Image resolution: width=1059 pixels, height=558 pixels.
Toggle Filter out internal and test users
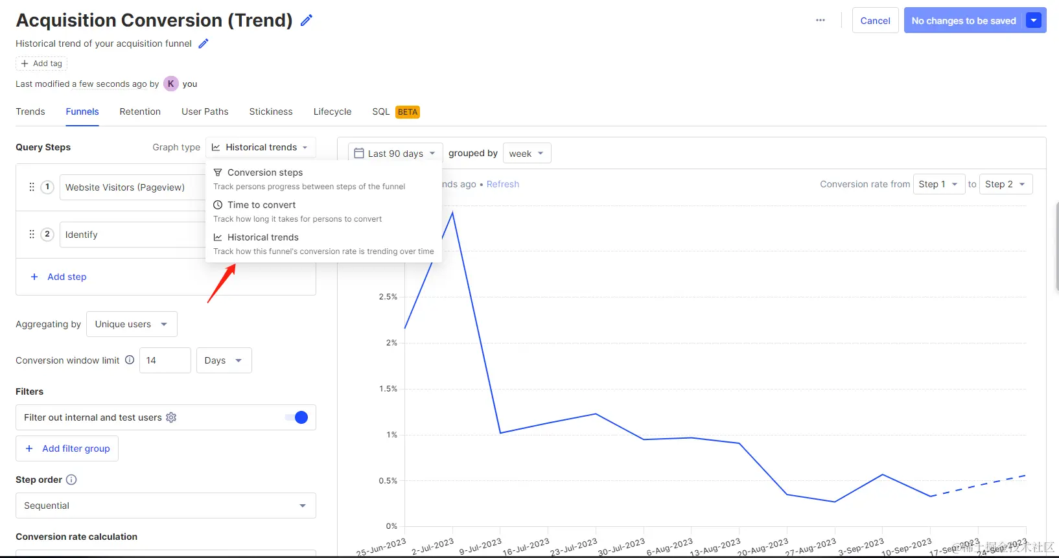[x=297, y=417]
